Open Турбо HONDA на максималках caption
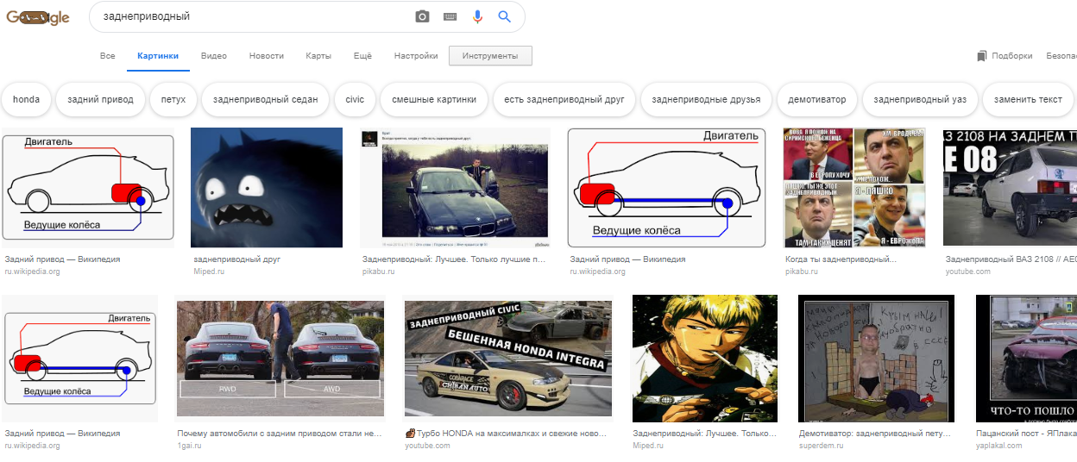Viewport: 1077px width, 462px height. click(507, 434)
